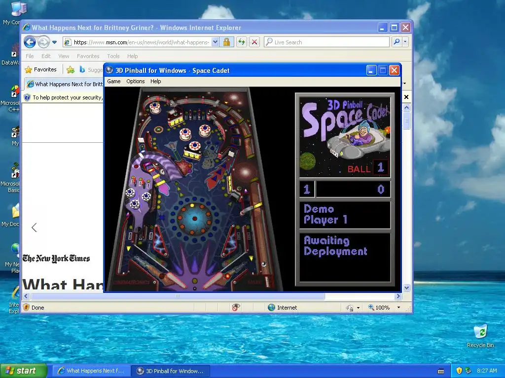Click the Demo Player 1 text panel

click(345, 215)
